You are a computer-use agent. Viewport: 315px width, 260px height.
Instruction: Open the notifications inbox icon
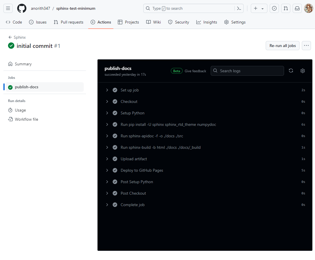pyautogui.click(x=297, y=8)
